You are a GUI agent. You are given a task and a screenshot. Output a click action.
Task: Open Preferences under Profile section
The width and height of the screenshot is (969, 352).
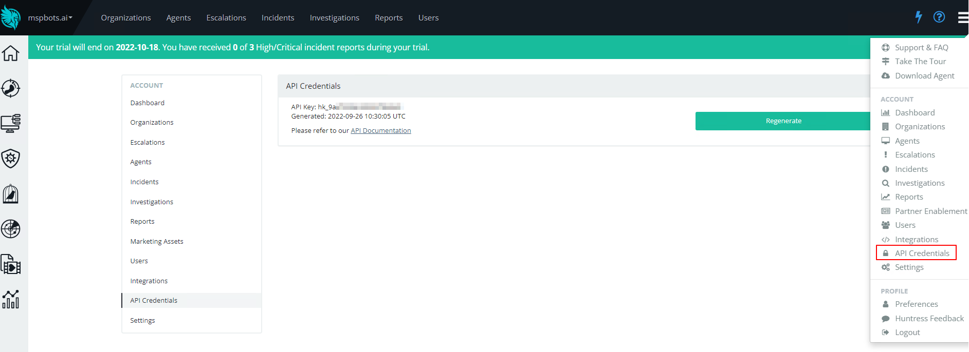[x=916, y=304]
